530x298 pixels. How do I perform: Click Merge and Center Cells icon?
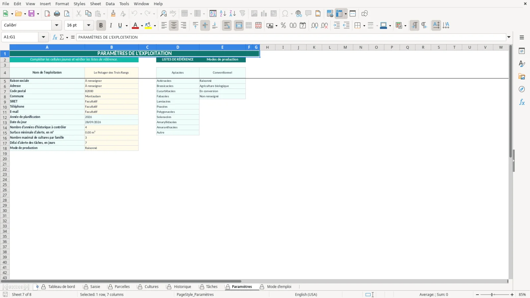click(239, 25)
